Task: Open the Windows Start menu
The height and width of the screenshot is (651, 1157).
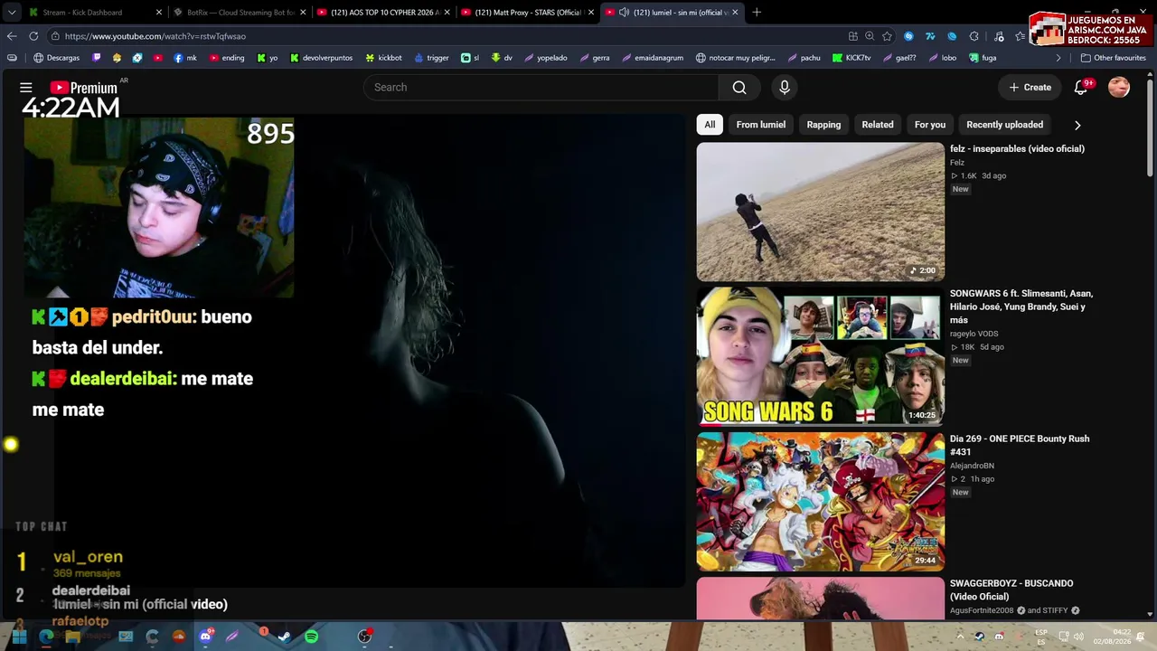Action: click(19, 637)
